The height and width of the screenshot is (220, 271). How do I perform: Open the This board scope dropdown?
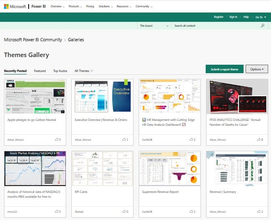154,25
